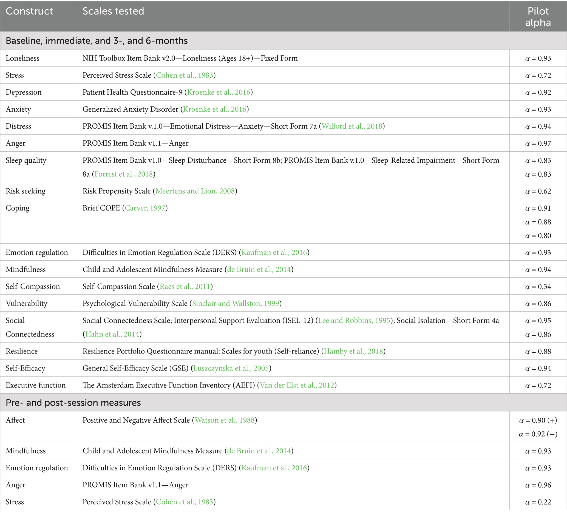Viewport: 567px width, 515px height.
Task: Click the Construct column header
Action: (x=29, y=11)
